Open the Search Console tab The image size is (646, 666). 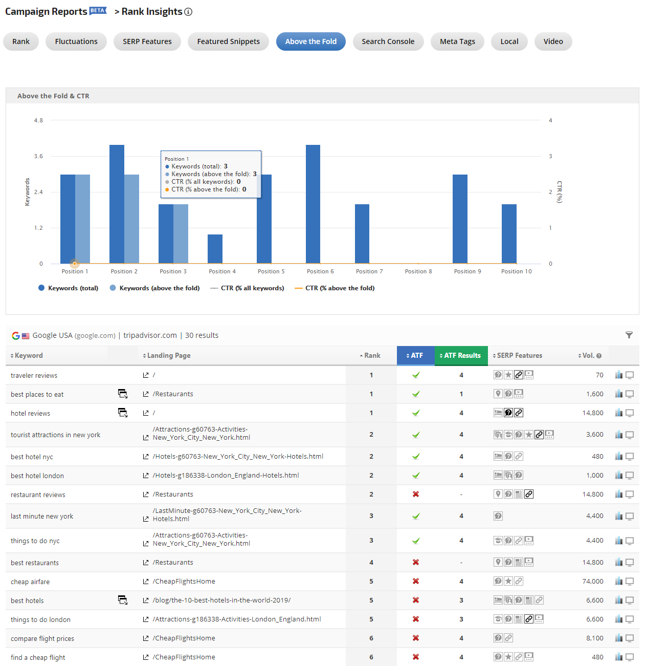(388, 41)
